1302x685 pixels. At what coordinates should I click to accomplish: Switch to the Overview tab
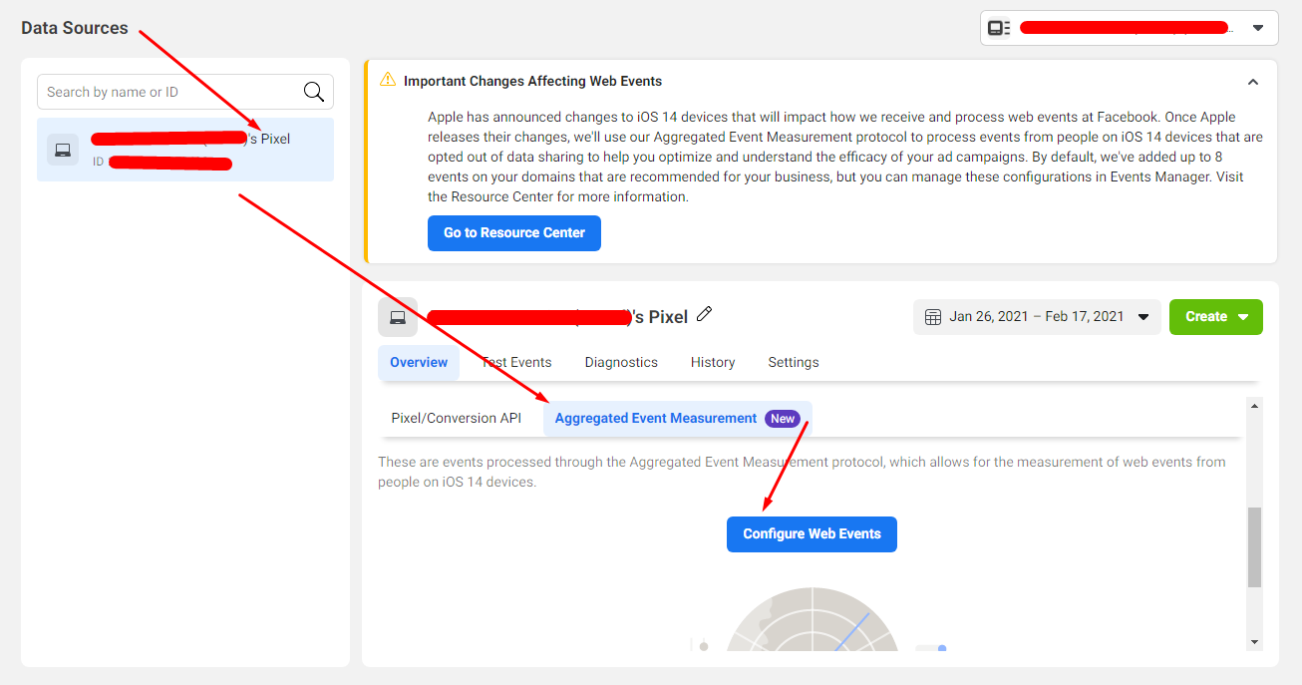tap(419, 362)
